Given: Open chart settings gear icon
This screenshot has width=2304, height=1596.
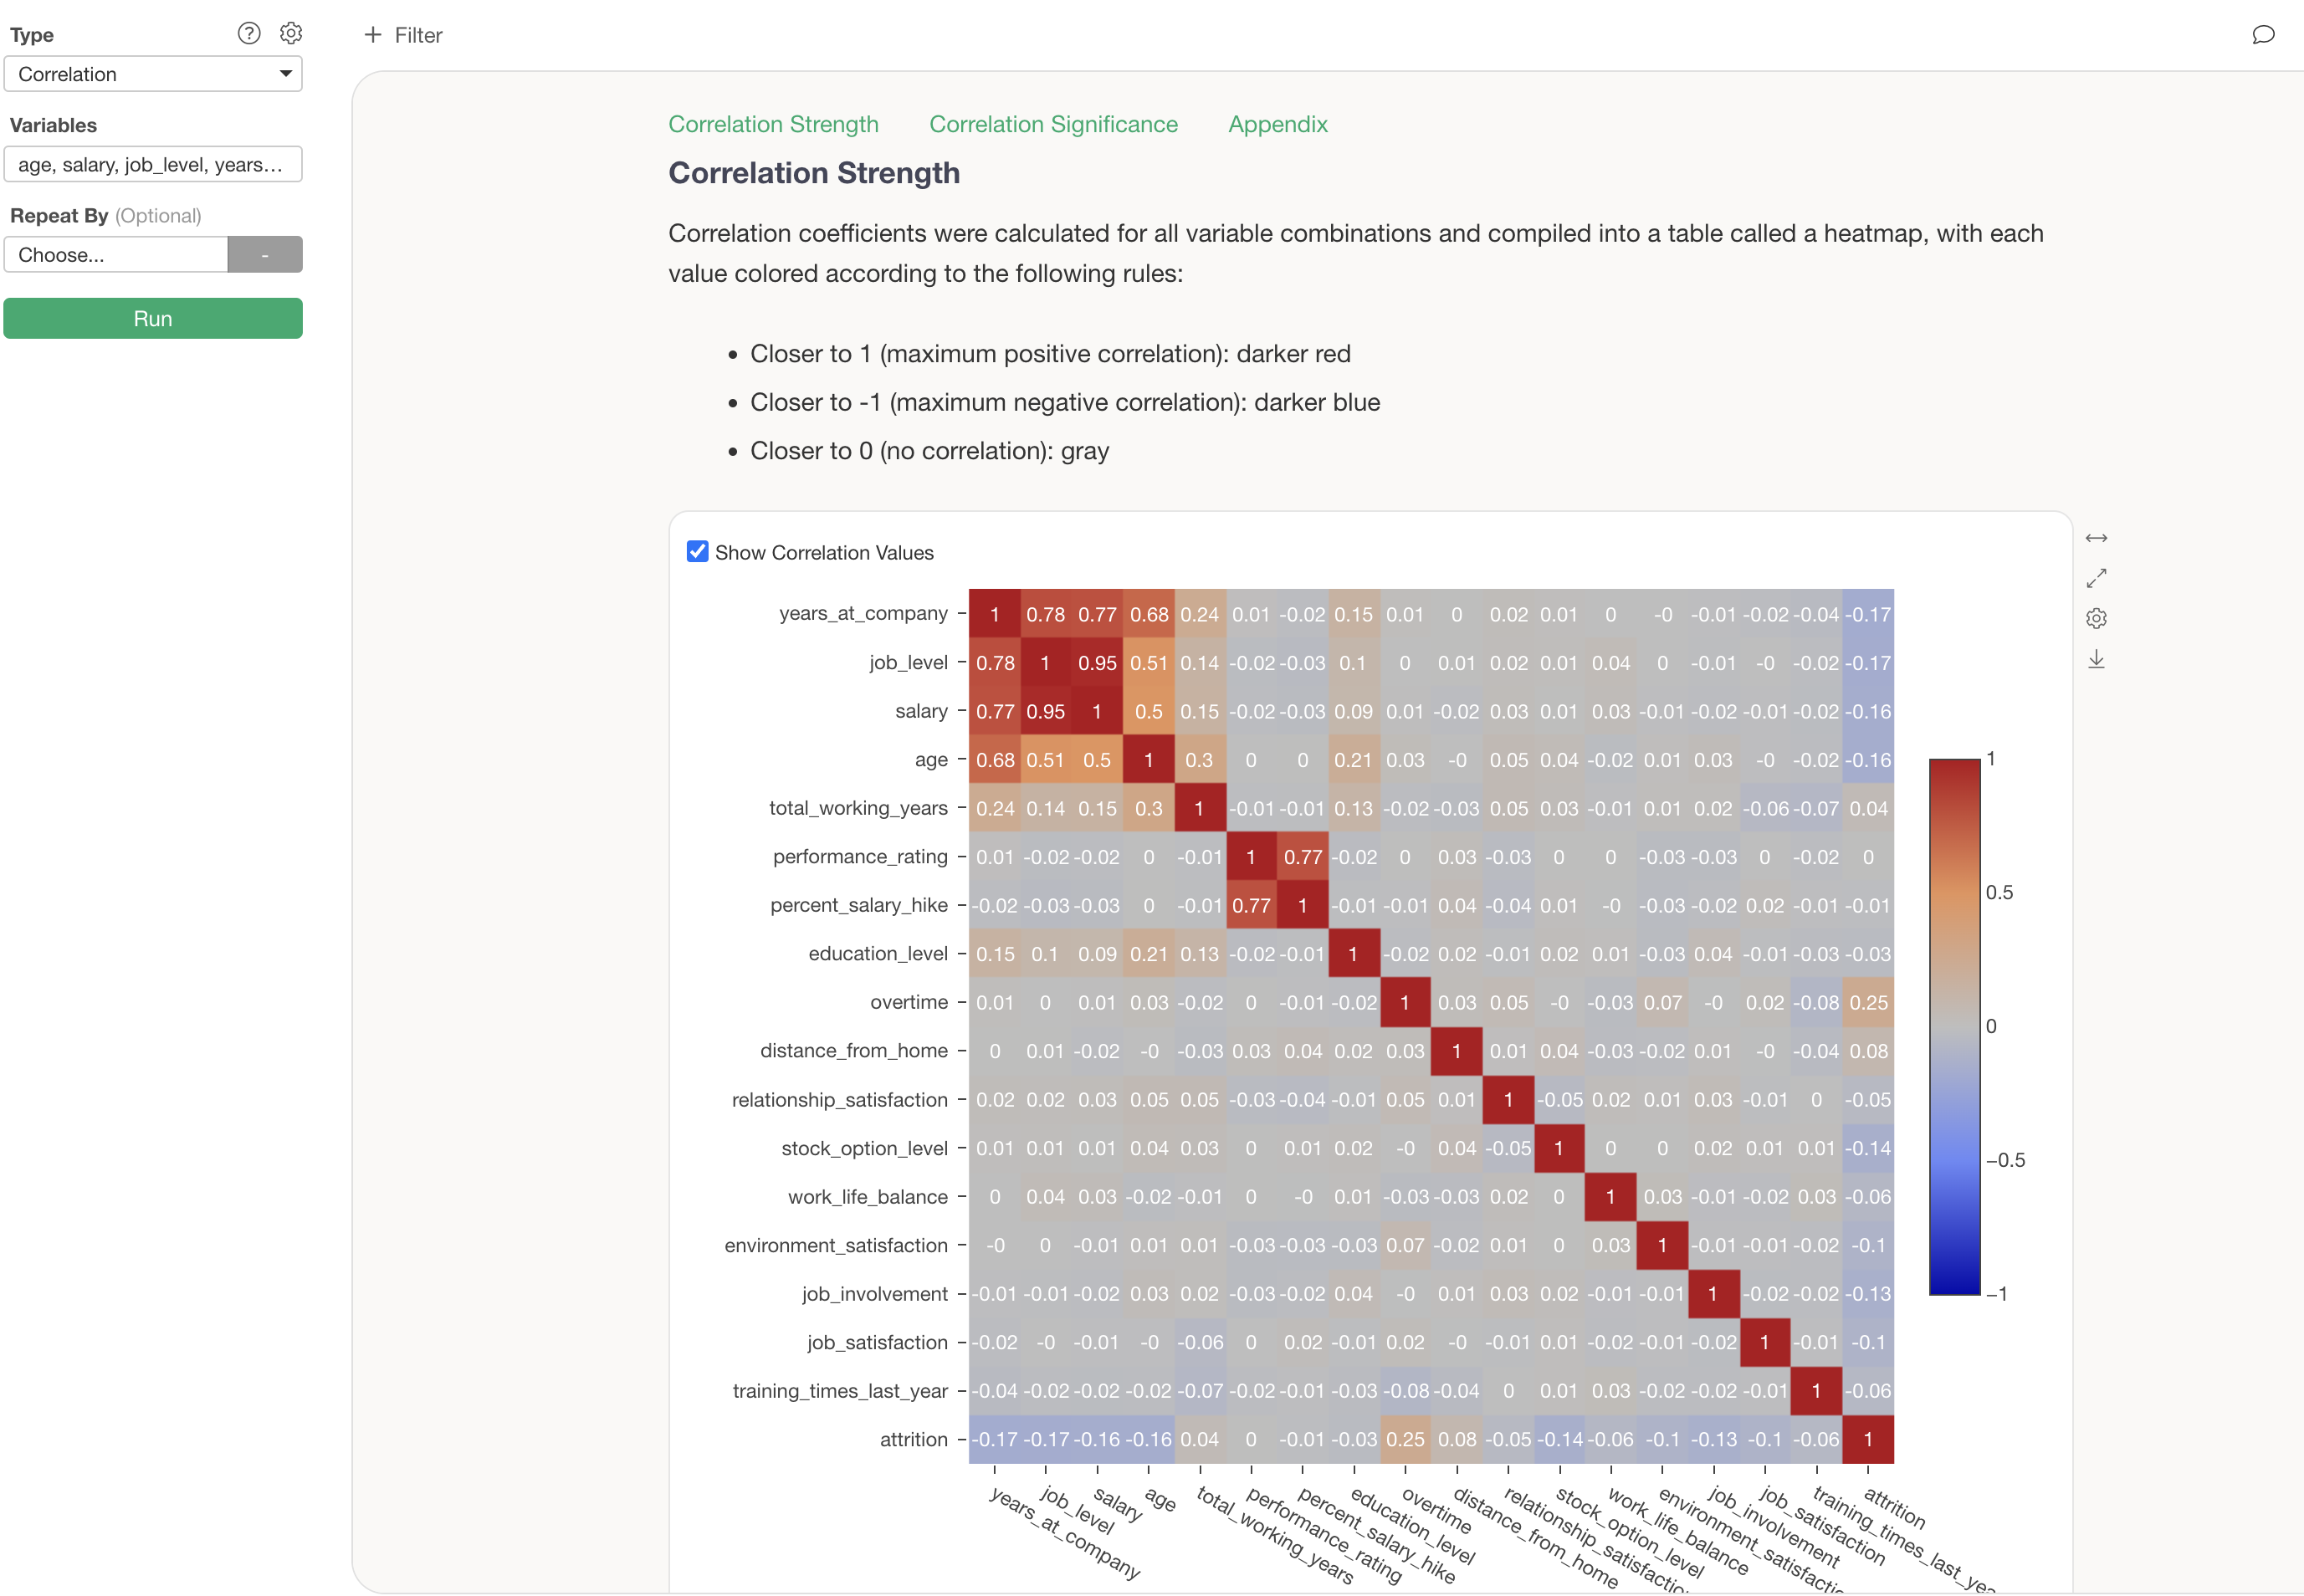Looking at the screenshot, I should coord(2096,619).
